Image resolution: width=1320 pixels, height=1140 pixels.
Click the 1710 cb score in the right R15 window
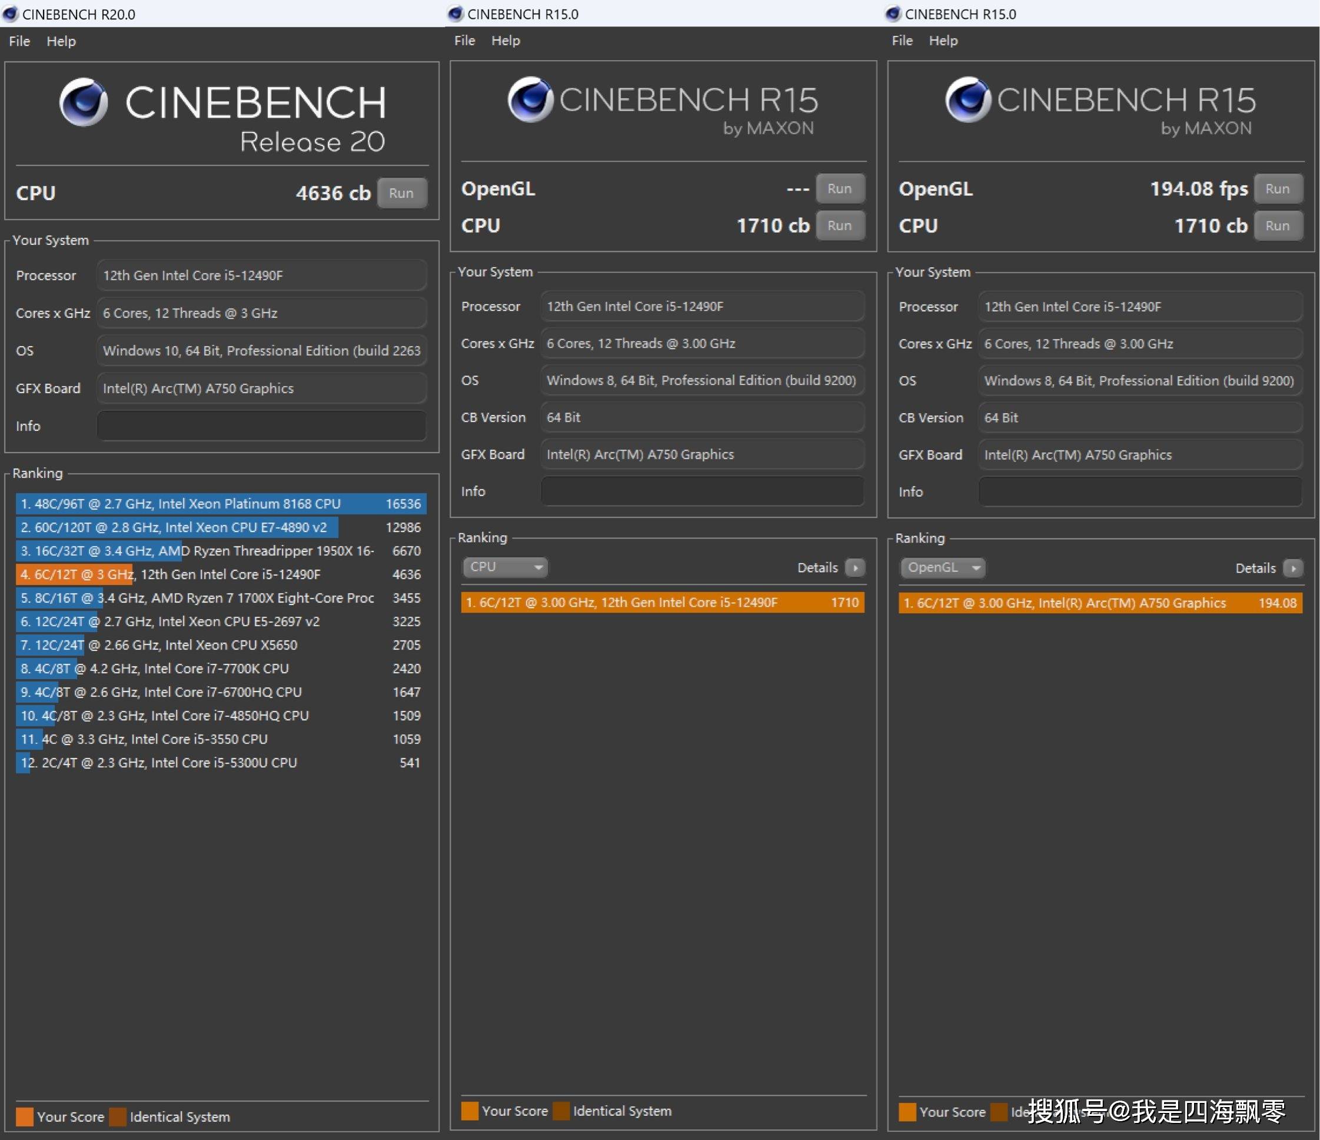click(x=1211, y=226)
